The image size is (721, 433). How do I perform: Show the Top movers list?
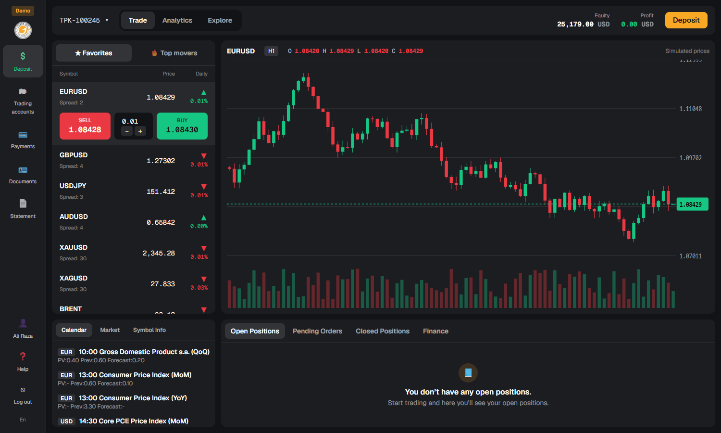(x=174, y=53)
